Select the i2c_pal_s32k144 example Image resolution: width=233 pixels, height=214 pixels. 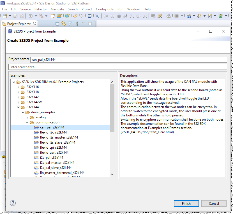[x=51, y=158]
